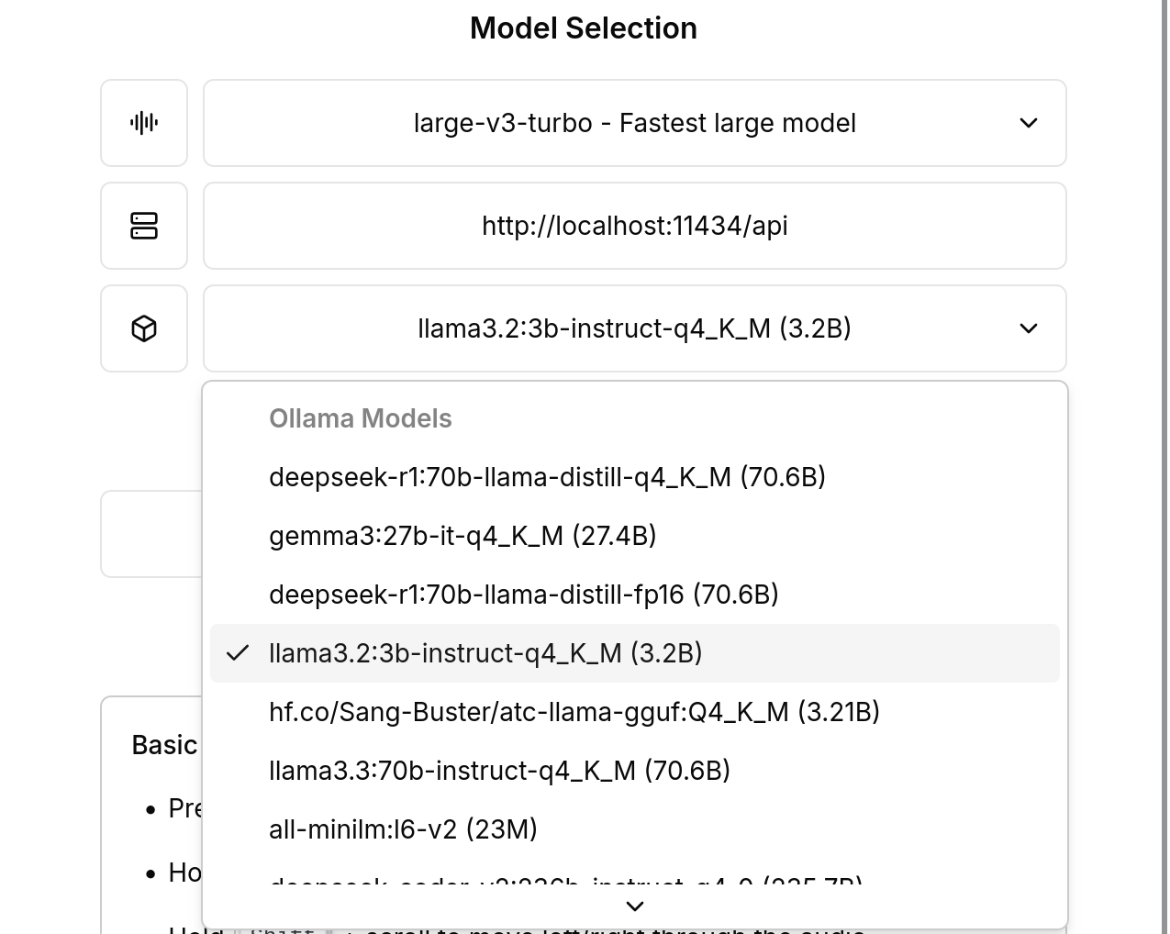Click the Basic heading in lower panel
Viewport: 1170px width, 934px height.
click(163, 745)
